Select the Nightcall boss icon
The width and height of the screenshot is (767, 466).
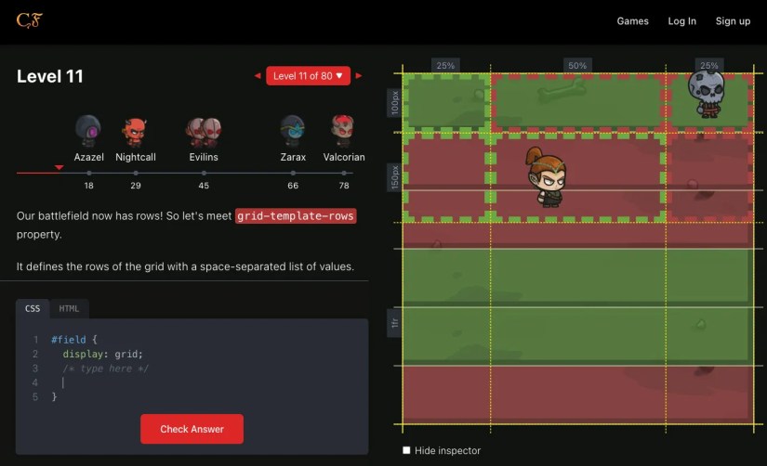tap(135, 132)
